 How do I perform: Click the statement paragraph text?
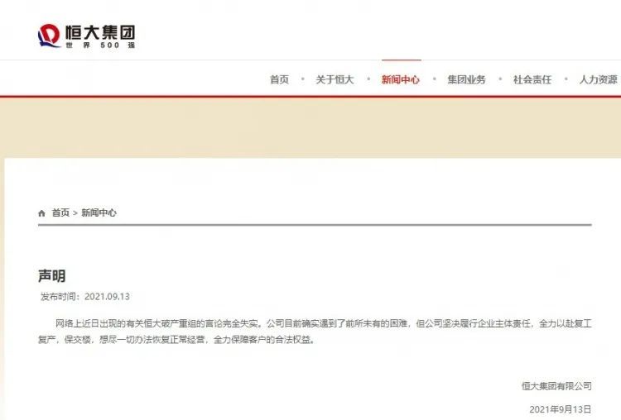pos(315,332)
